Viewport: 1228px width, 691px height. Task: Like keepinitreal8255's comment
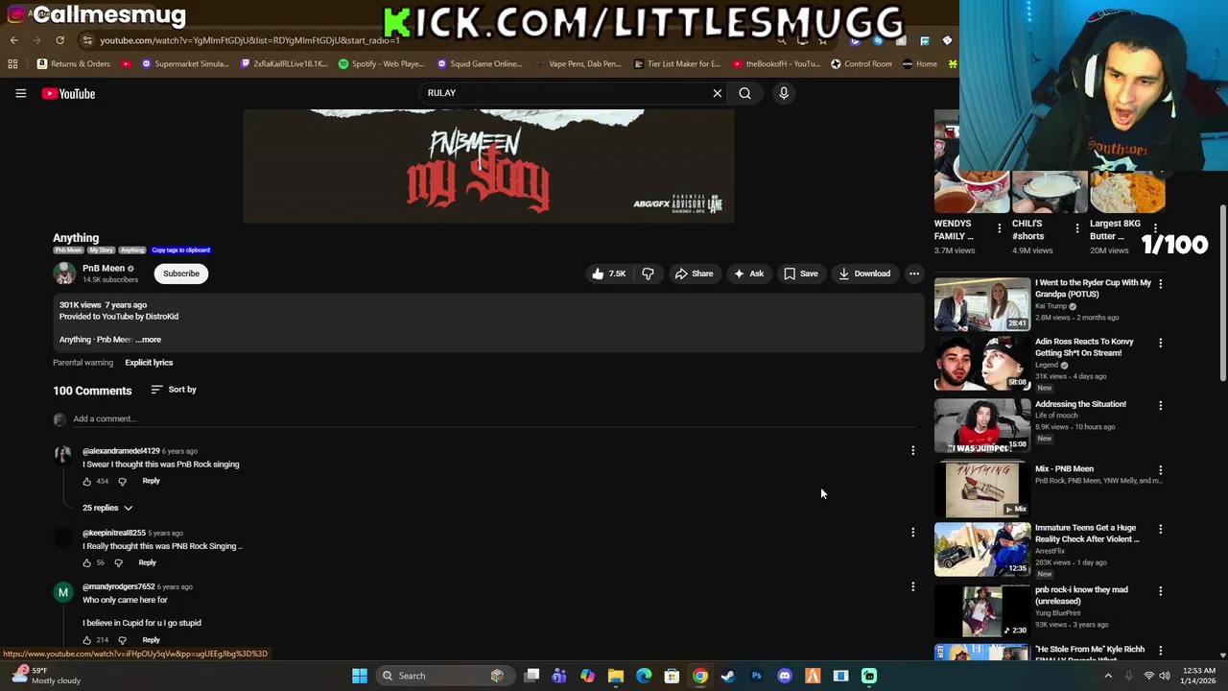[x=86, y=563]
